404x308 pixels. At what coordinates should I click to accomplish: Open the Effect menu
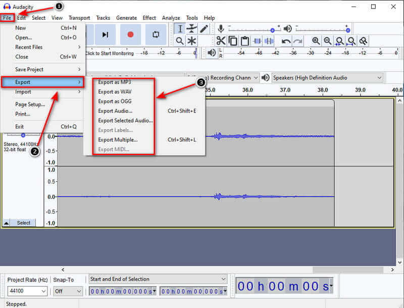point(149,18)
